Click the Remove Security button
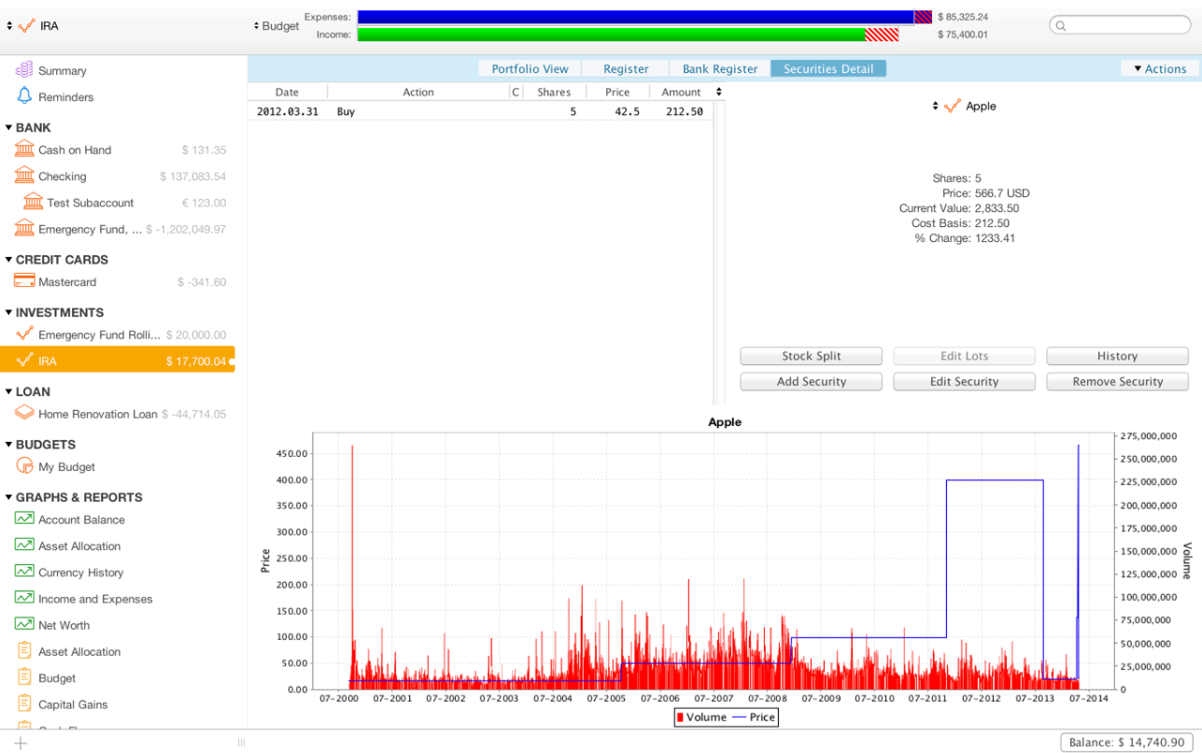 click(x=1117, y=381)
